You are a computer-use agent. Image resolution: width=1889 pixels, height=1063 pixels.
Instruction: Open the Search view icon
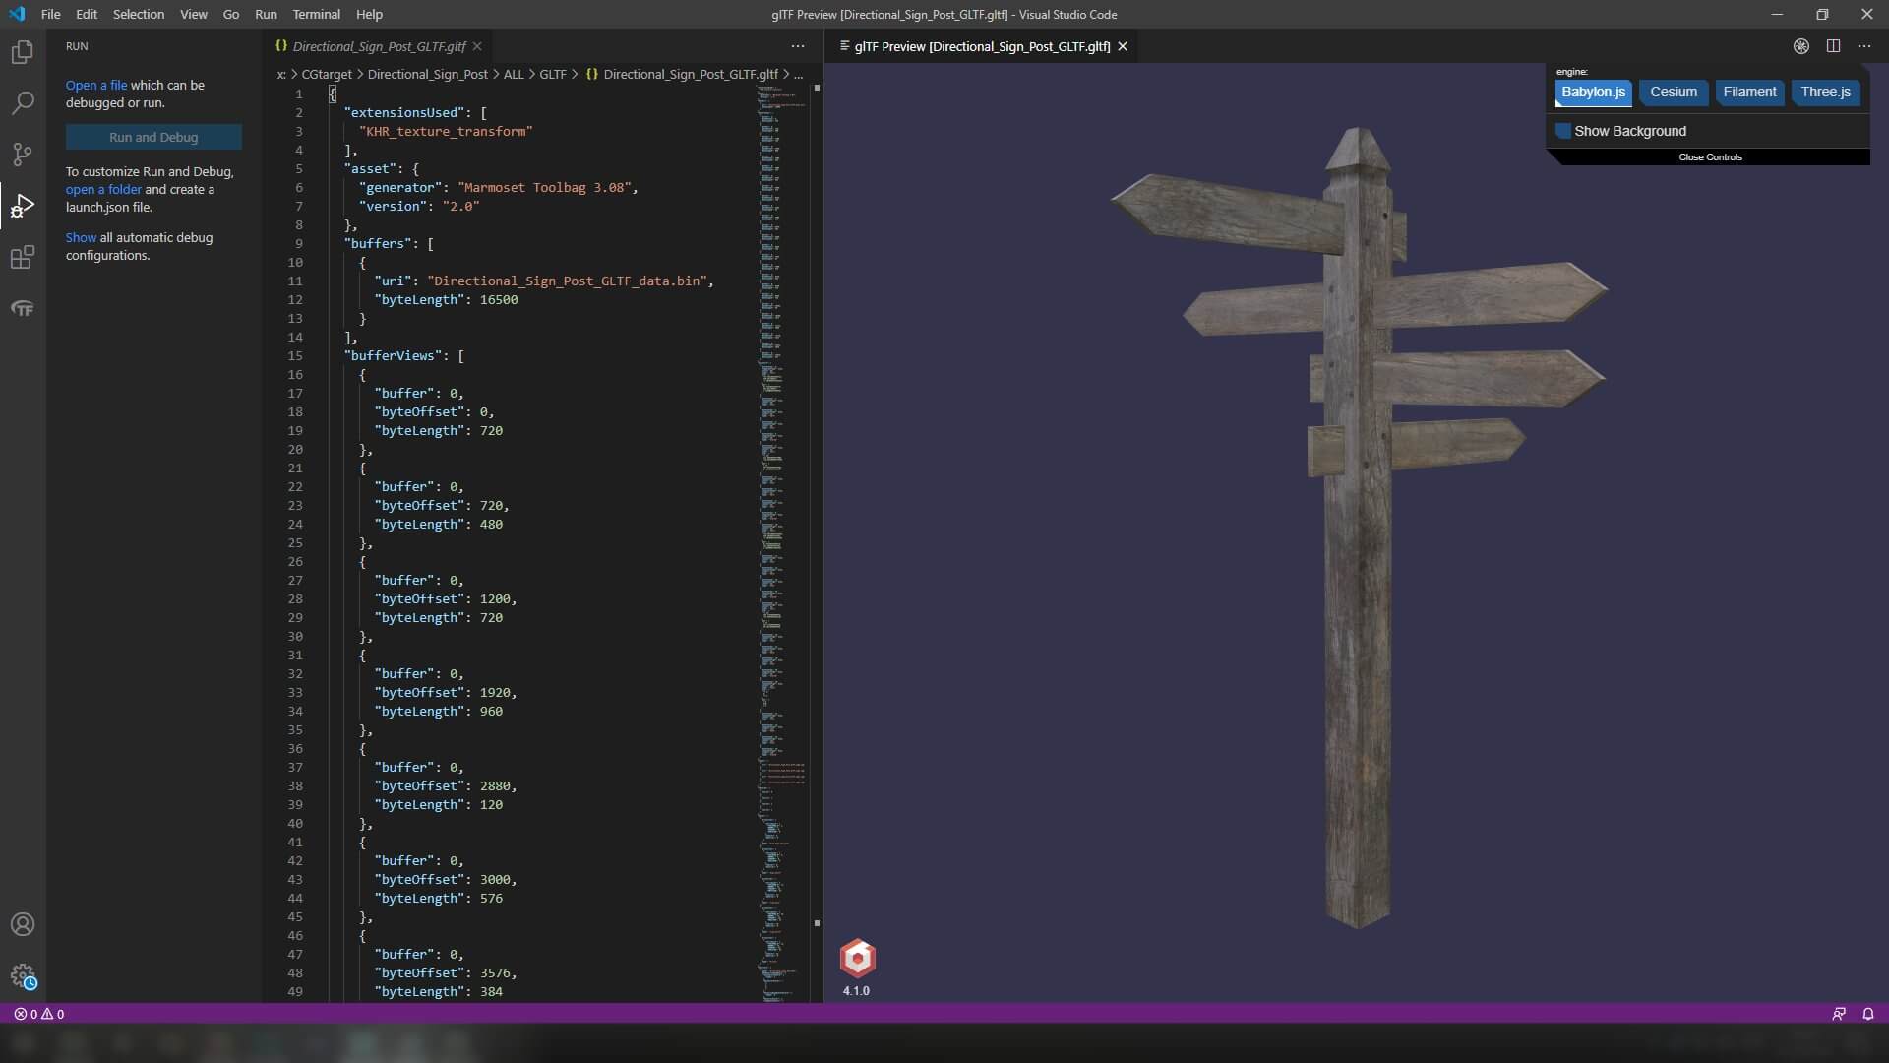pyautogui.click(x=22, y=103)
